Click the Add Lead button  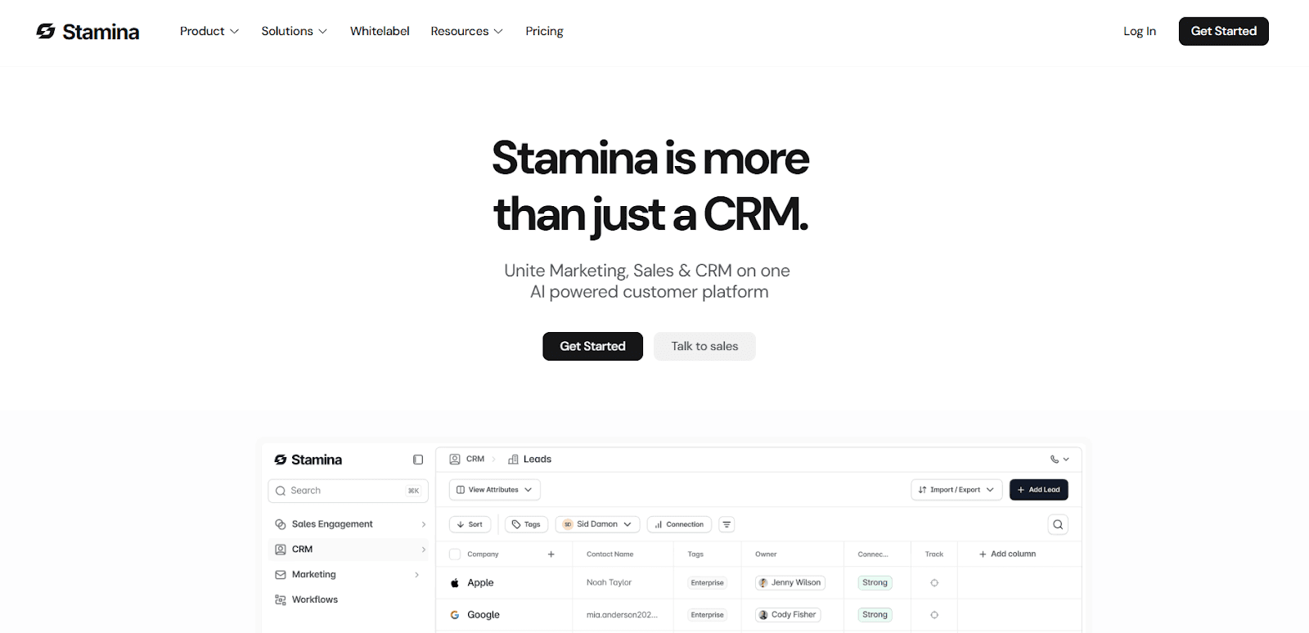1038,490
